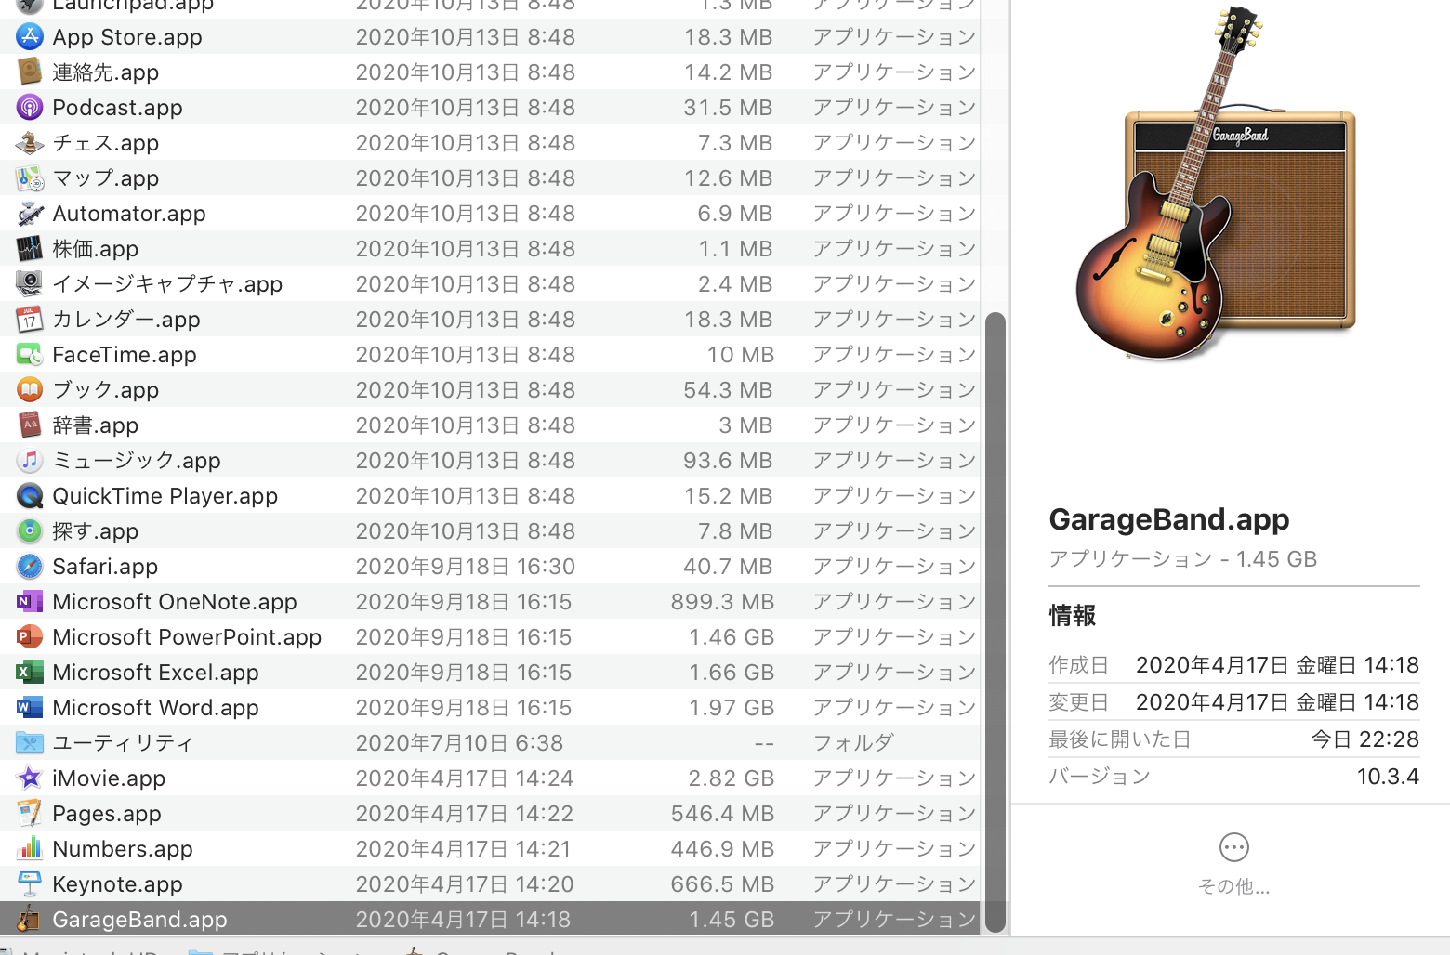
Task: Select the QuickTime Player icon
Action: pyautogui.click(x=30, y=495)
